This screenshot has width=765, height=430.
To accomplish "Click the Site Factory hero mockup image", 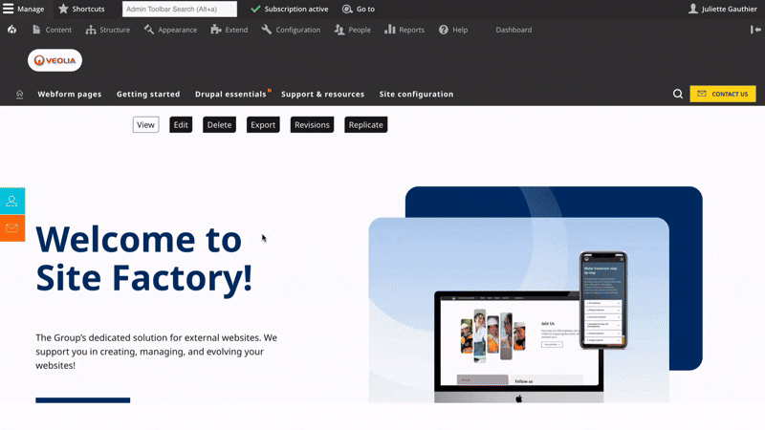I will (x=535, y=294).
